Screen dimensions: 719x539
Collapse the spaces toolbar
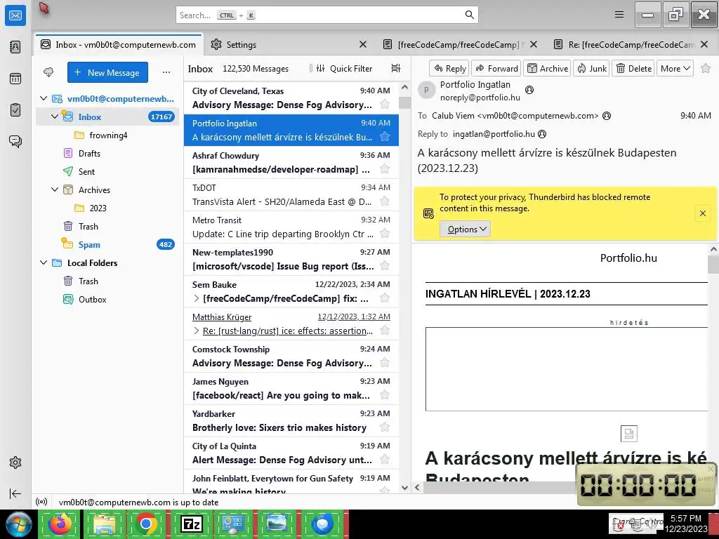15,493
